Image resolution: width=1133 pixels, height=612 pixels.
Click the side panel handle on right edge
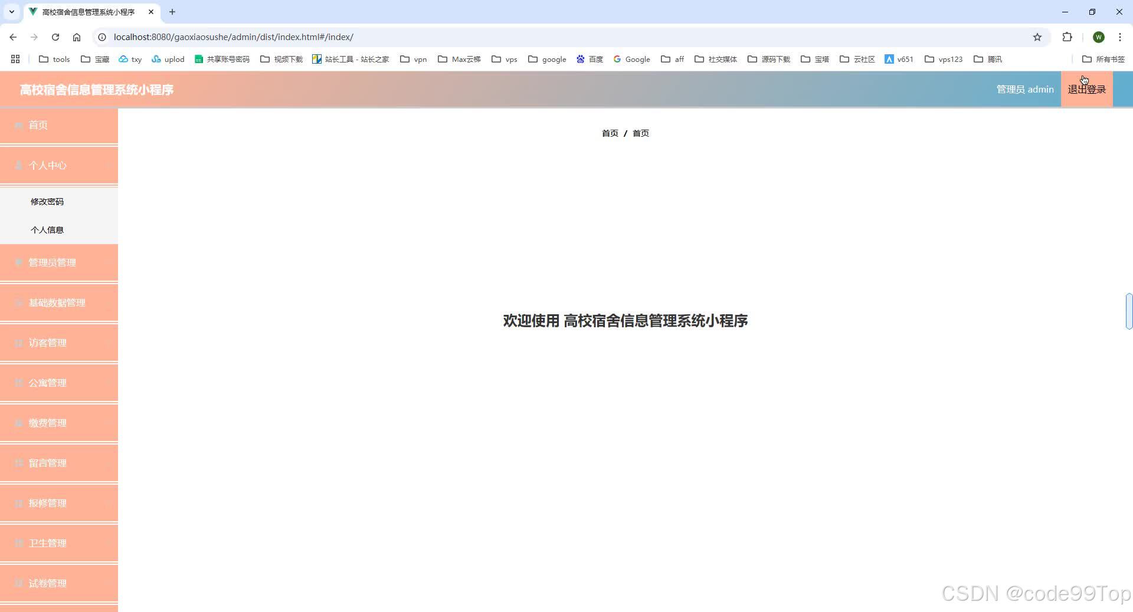1129,311
